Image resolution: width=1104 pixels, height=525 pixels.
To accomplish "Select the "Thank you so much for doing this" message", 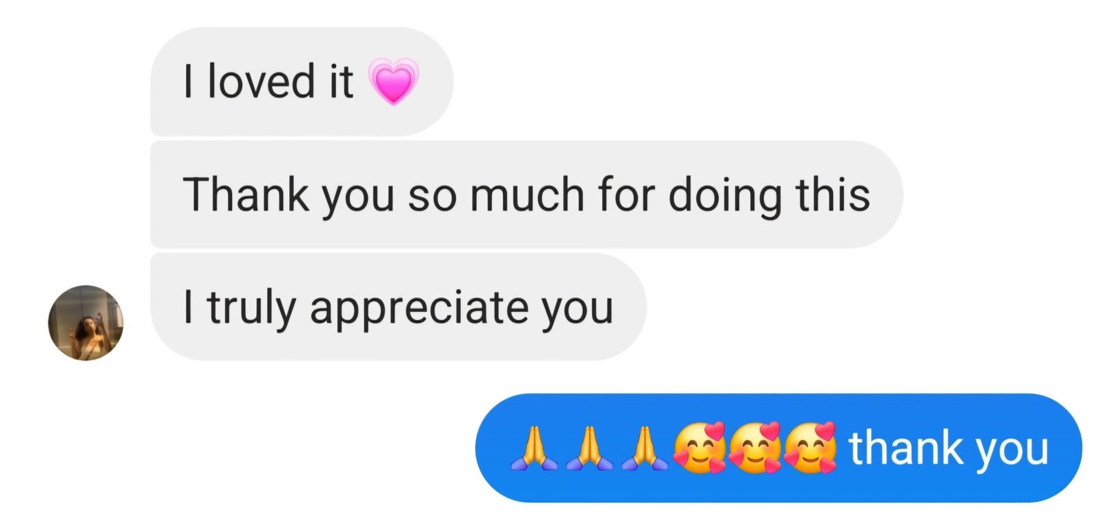I will [x=526, y=195].
